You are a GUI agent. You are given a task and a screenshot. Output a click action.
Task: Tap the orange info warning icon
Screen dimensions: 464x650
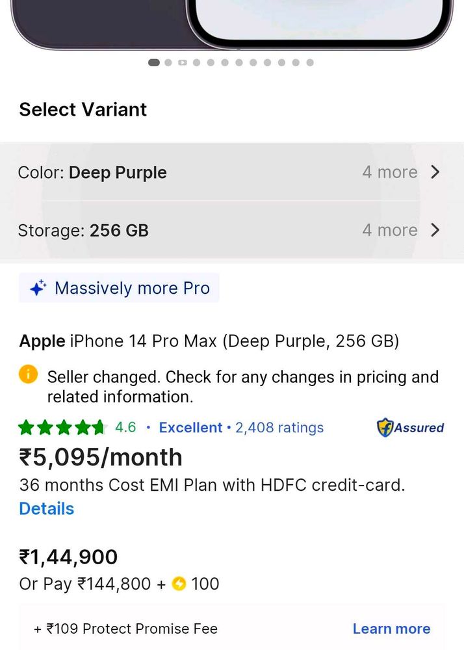click(x=28, y=374)
